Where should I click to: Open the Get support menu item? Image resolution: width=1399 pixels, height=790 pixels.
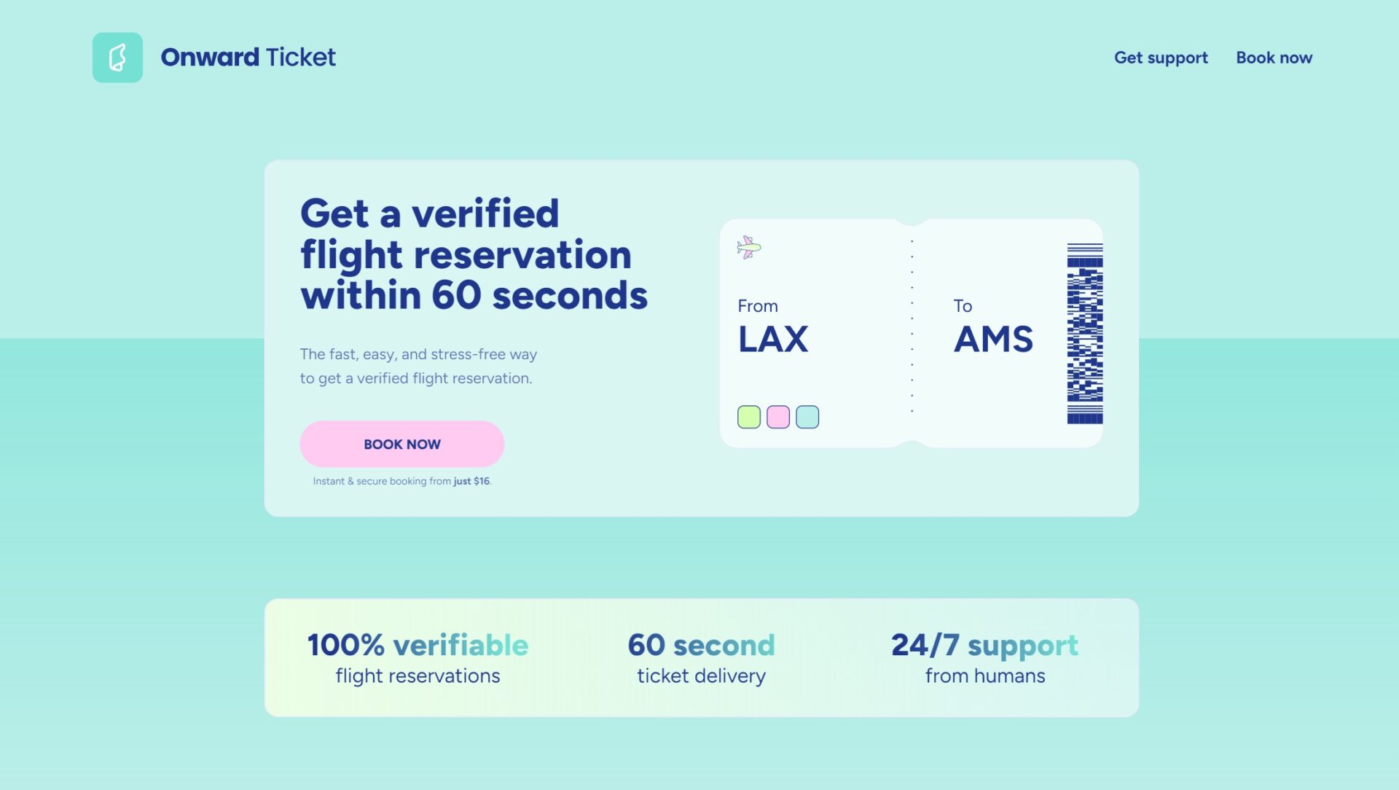tap(1160, 58)
